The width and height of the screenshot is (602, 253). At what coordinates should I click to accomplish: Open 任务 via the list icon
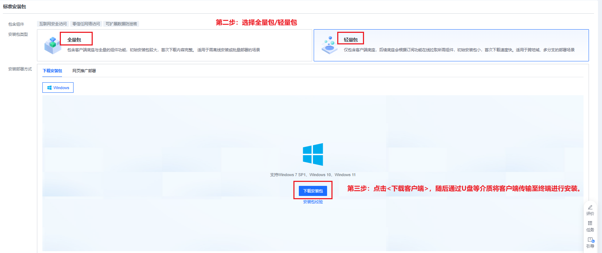pos(590,223)
